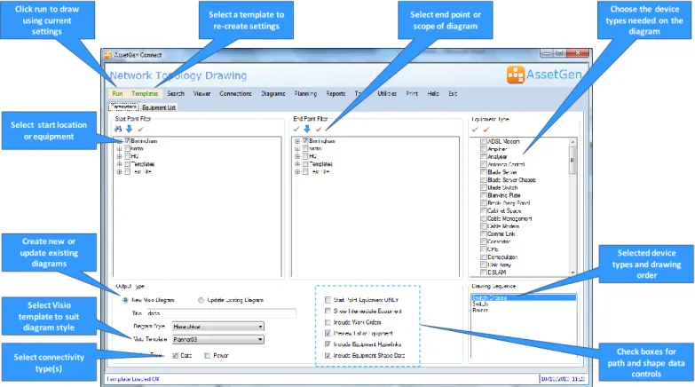The height and width of the screenshot is (387, 695).
Task: Open the Diagrams menu
Action: pos(273,93)
